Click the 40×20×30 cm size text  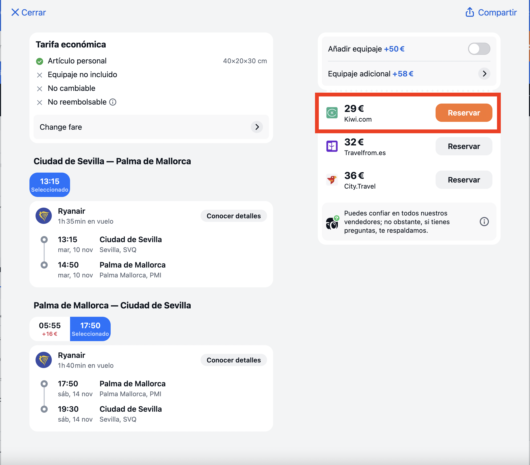coord(245,61)
